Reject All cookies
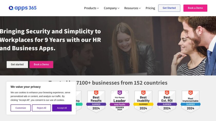The width and height of the screenshot is (216, 121). pos(41,108)
